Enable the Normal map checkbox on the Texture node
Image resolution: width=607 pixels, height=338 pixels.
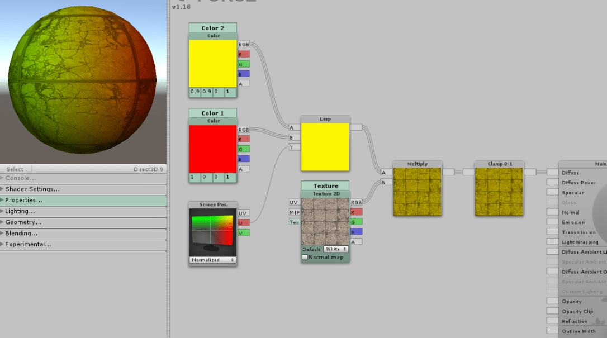(x=305, y=257)
